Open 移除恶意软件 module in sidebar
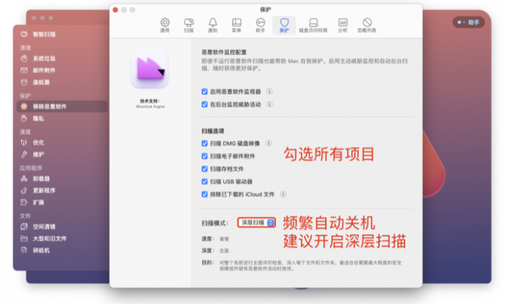506x304 pixels. coord(62,106)
